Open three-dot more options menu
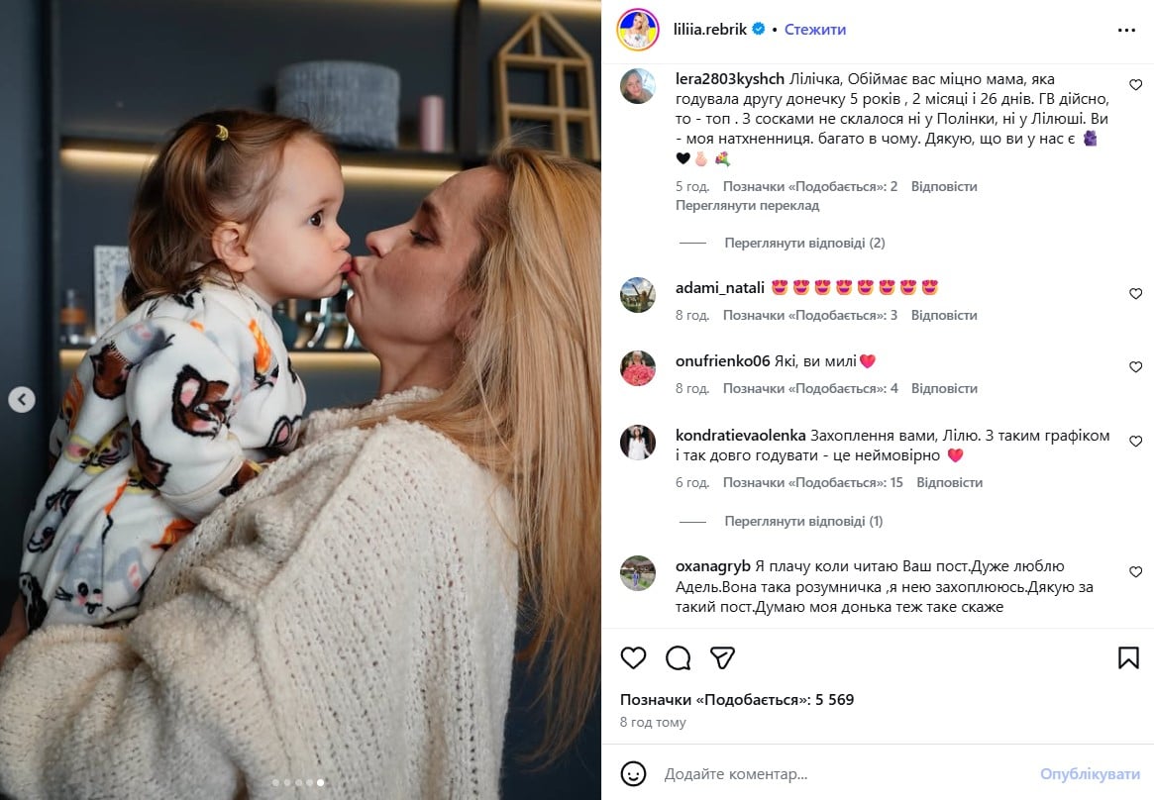This screenshot has height=800, width=1154. (x=1126, y=30)
